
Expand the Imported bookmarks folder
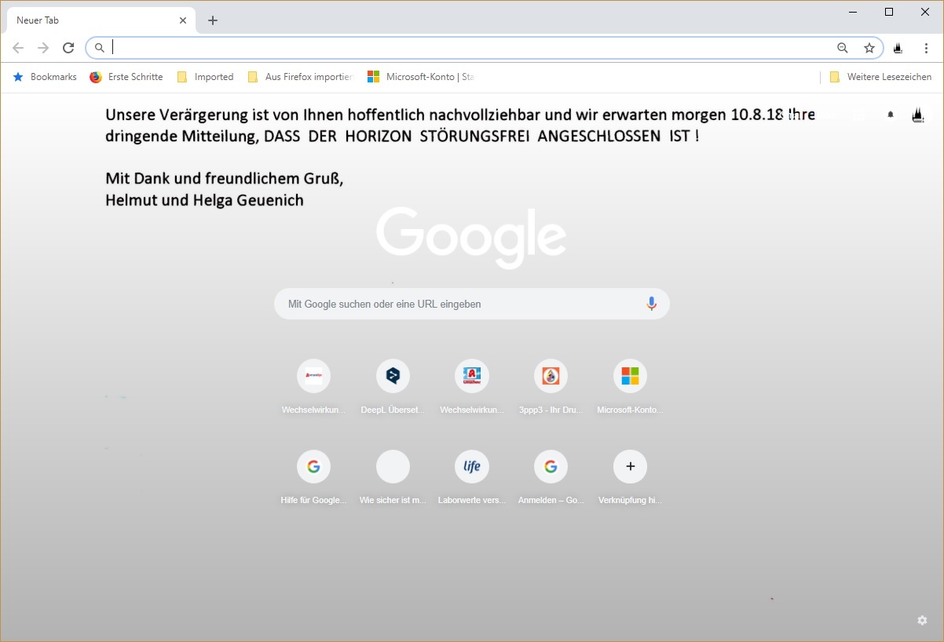(205, 77)
